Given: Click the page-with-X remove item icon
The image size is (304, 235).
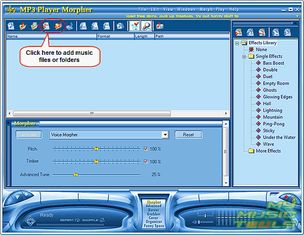Looking at the screenshot, I should pos(83,26).
